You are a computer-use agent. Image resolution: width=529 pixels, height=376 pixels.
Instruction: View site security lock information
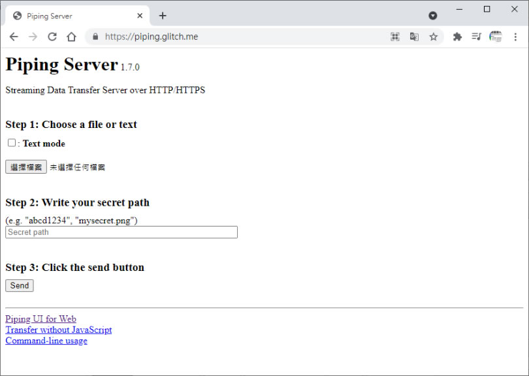pos(95,37)
